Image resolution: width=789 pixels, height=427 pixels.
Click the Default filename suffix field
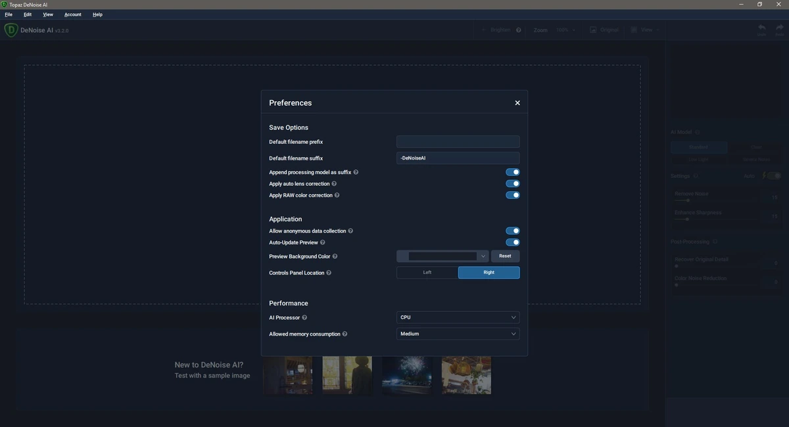(458, 158)
